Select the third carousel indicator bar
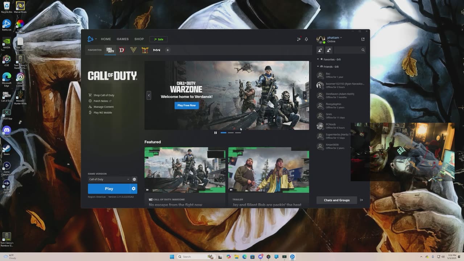This screenshot has height=261, width=464. pyautogui.click(x=238, y=133)
